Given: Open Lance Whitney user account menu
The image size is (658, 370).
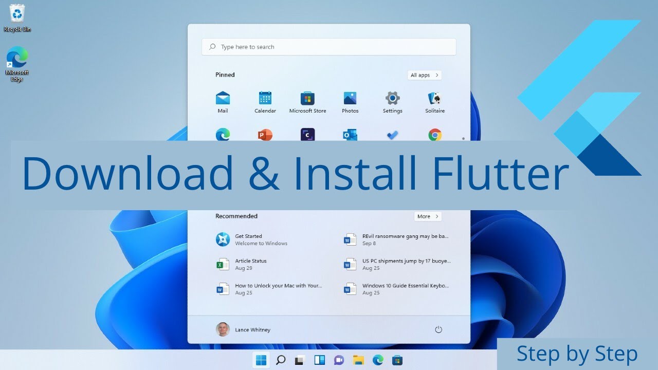Looking at the screenshot, I should (x=243, y=329).
